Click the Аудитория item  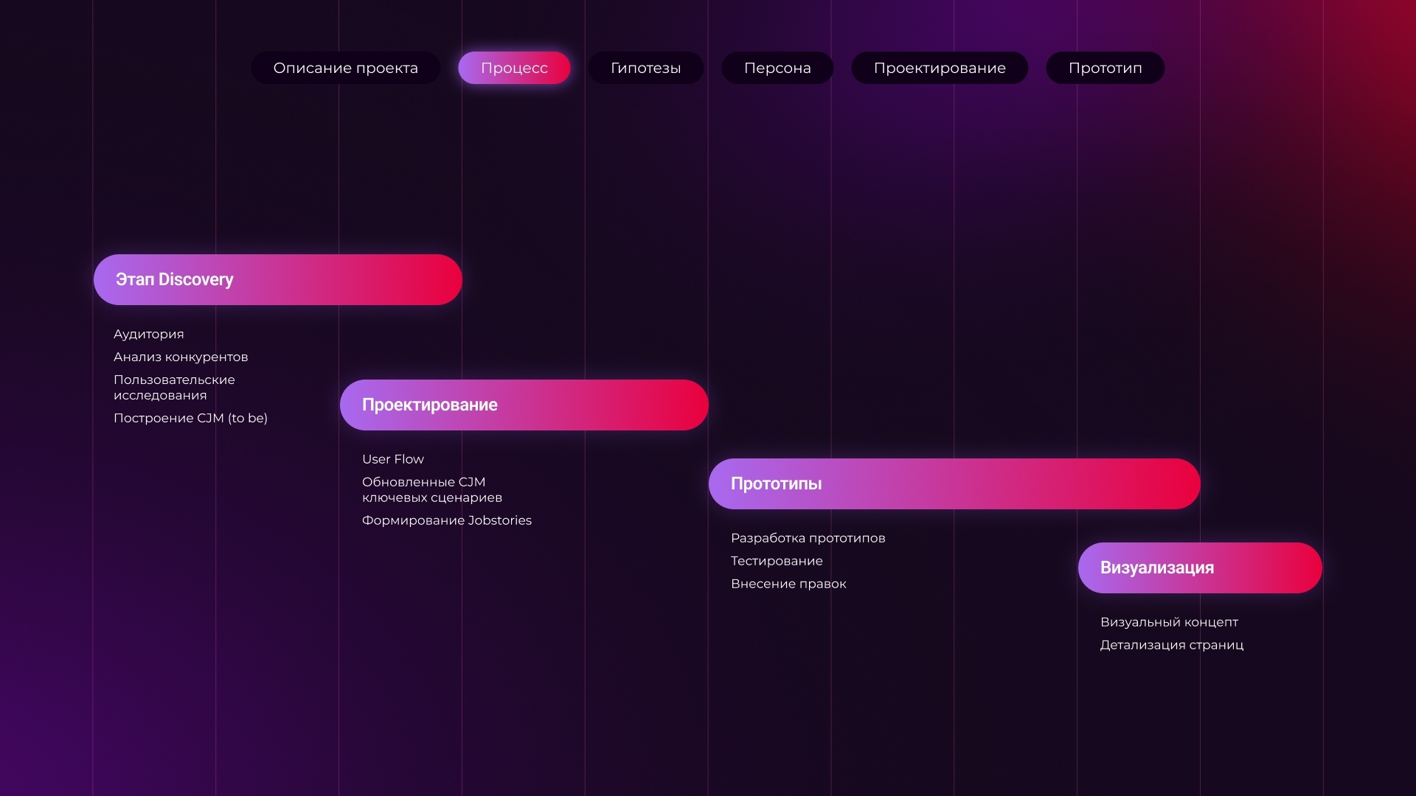(x=149, y=334)
